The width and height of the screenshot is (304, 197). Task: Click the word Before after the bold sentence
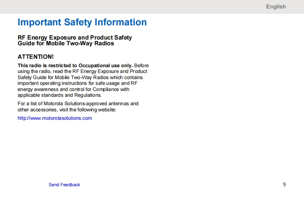point(141,66)
